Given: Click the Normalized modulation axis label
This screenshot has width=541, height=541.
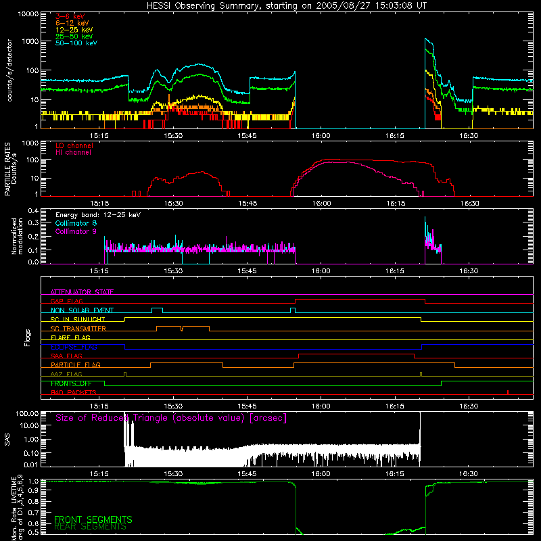Looking at the screenshot, I should 17,236.
